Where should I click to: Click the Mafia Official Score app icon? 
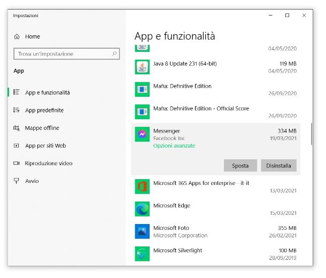coord(142,112)
